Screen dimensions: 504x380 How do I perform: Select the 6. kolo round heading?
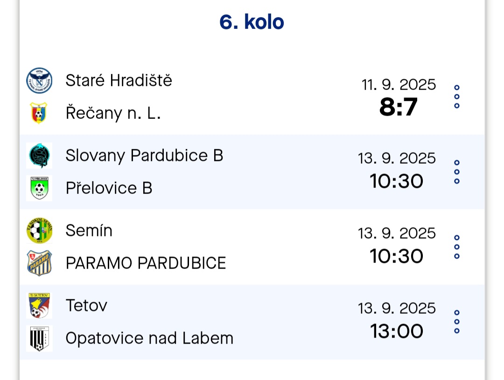point(252,22)
